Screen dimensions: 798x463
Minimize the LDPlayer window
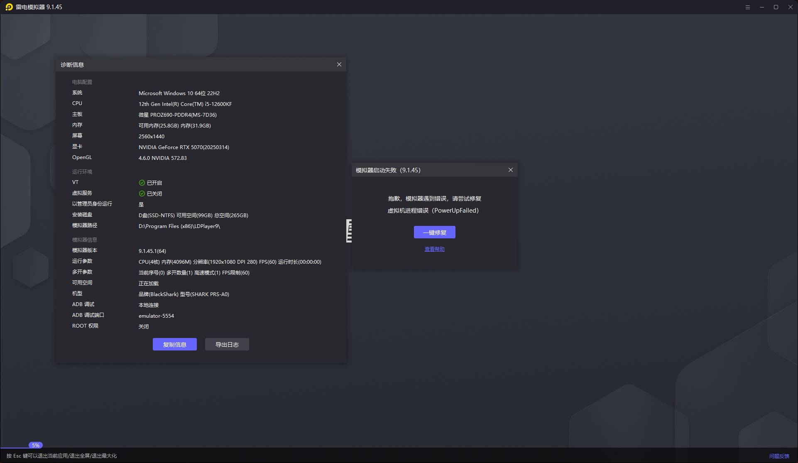click(761, 7)
